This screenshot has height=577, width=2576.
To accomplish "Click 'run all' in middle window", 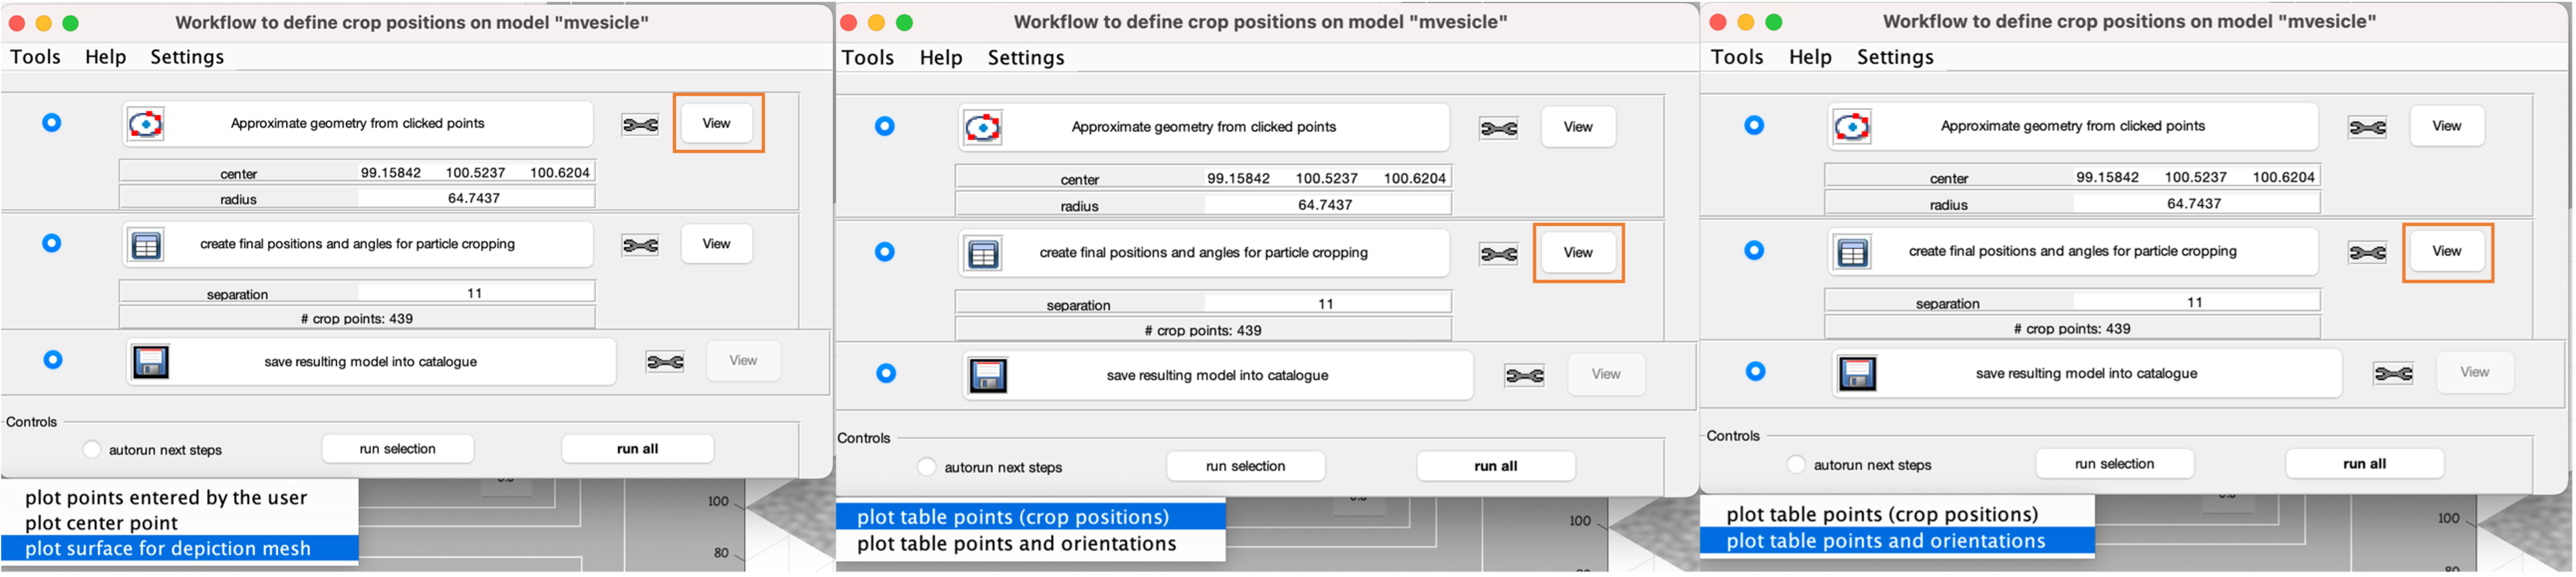I will [x=1496, y=467].
